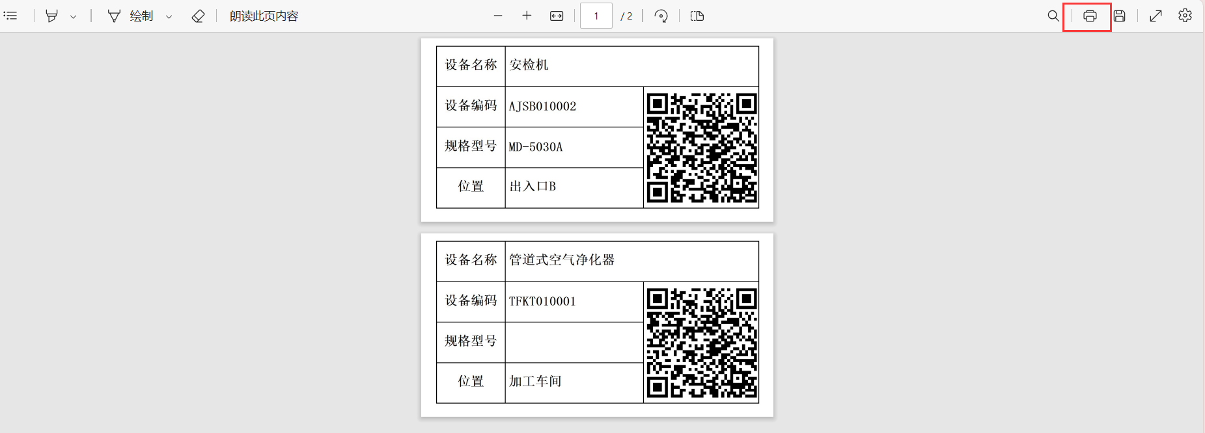Click location text 出入口B
The height and width of the screenshot is (433, 1205).
tap(533, 187)
